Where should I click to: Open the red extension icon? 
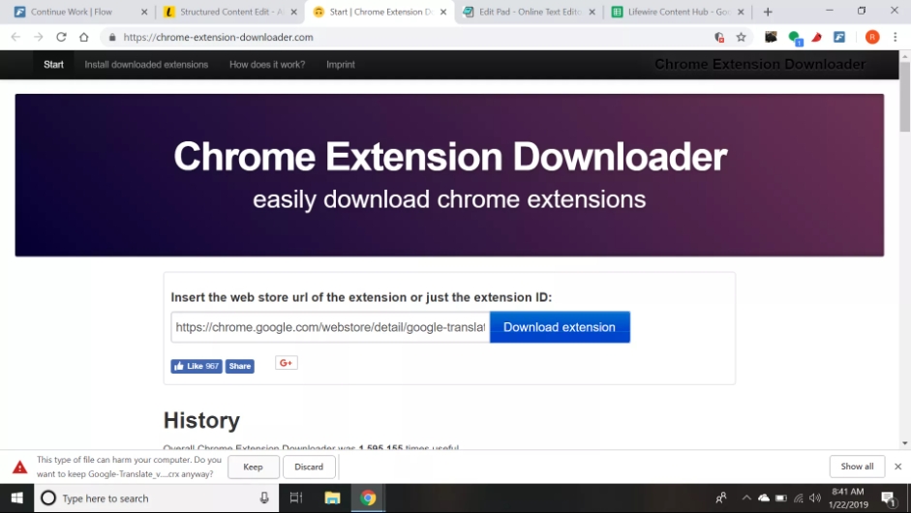pyautogui.click(x=817, y=37)
